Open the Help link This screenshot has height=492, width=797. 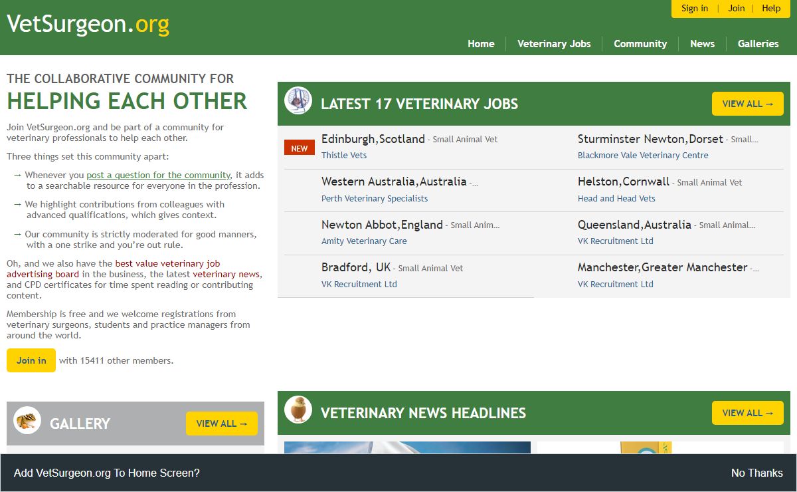tap(771, 8)
